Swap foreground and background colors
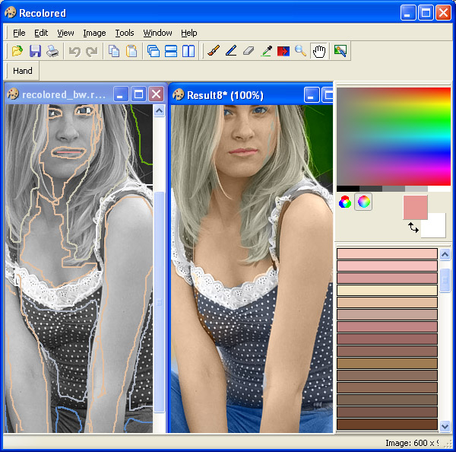Viewport: 456px width, 452px height. [x=413, y=227]
